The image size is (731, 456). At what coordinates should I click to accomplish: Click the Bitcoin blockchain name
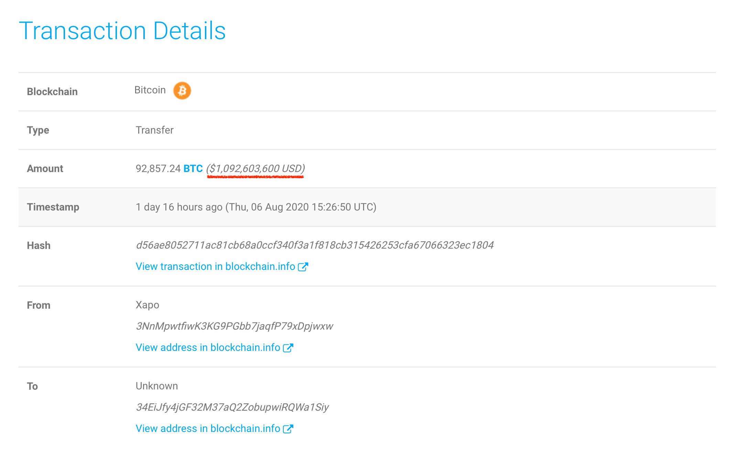coord(150,90)
